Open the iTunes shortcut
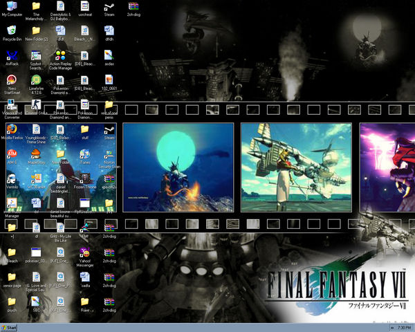This screenshot has width=415, height=332. tap(84, 156)
